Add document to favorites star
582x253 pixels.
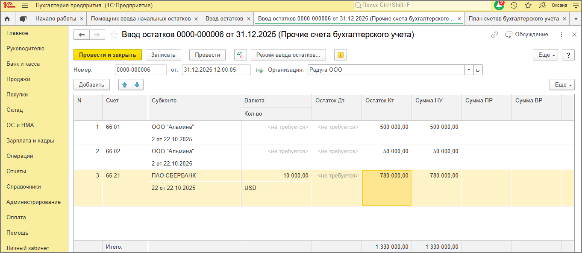[114, 35]
